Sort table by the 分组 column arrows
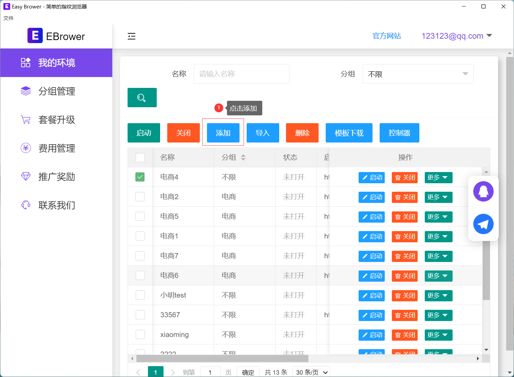The image size is (514, 377). click(243, 157)
